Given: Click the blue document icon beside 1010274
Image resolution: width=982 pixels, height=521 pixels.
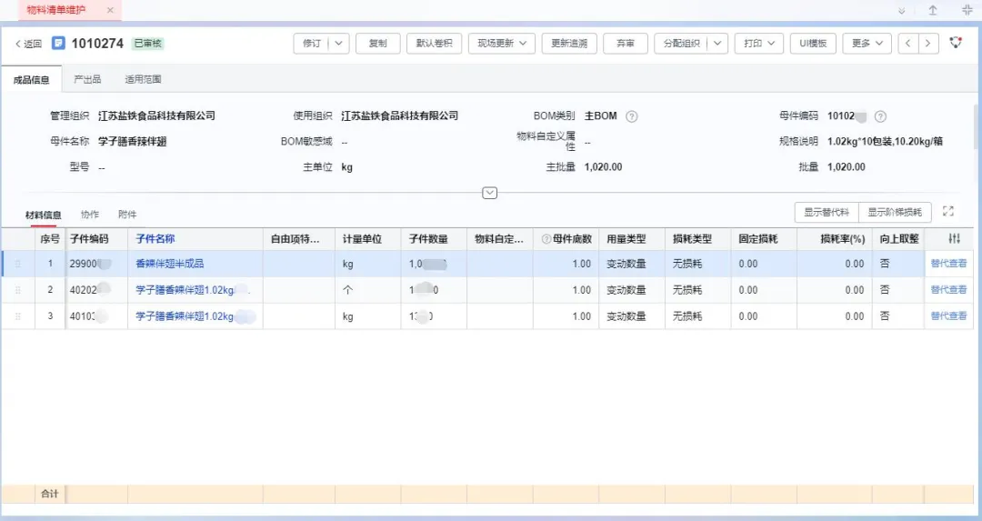Looking at the screenshot, I should 58,44.
